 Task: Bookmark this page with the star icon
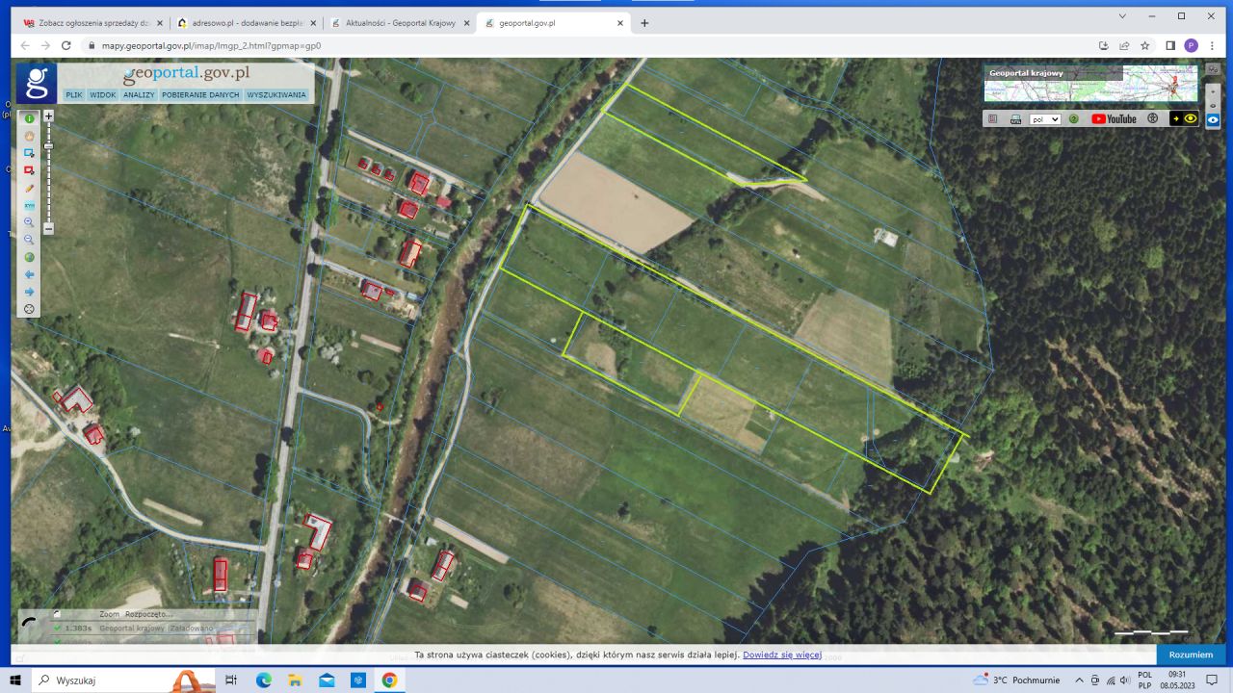(1145, 45)
